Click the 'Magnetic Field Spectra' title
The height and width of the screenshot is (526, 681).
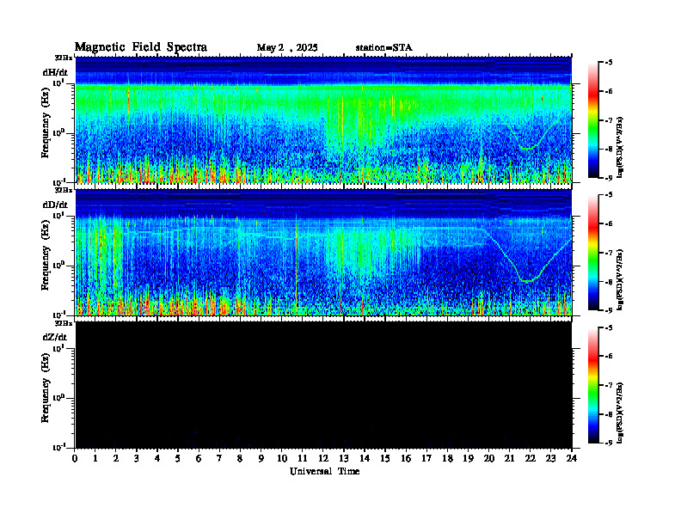(x=141, y=47)
